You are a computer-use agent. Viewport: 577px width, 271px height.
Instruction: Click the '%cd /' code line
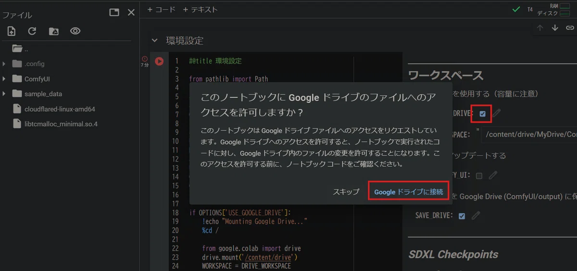211,230
